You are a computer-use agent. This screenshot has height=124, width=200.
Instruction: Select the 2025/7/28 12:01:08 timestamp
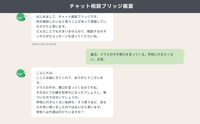[x=44, y=44]
